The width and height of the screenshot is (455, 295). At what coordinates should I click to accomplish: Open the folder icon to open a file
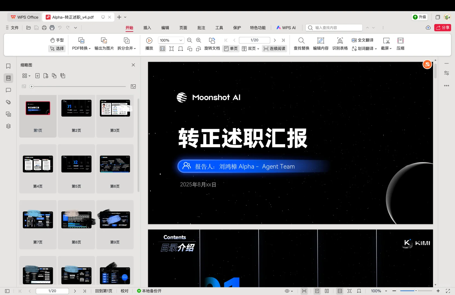click(x=28, y=28)
